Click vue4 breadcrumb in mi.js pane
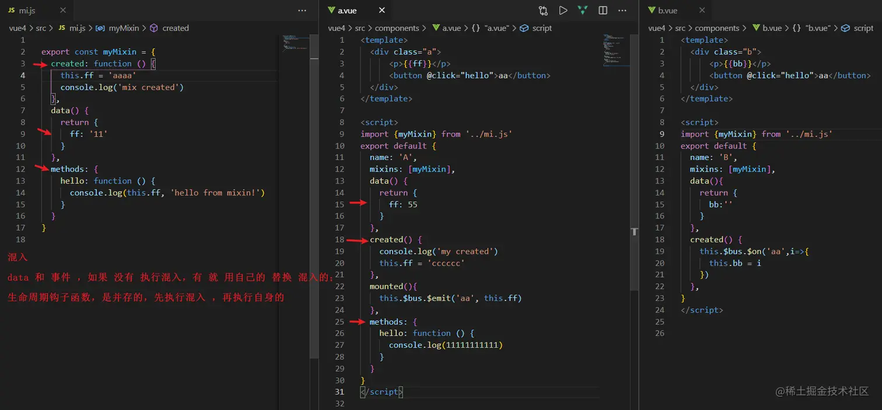 18,28
